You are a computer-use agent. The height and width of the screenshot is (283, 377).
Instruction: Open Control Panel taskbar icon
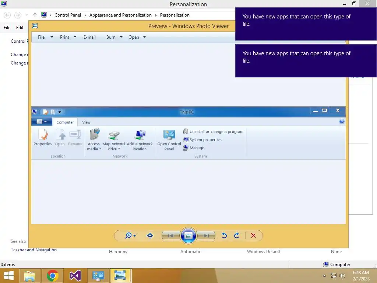click(x=98, y=276)
